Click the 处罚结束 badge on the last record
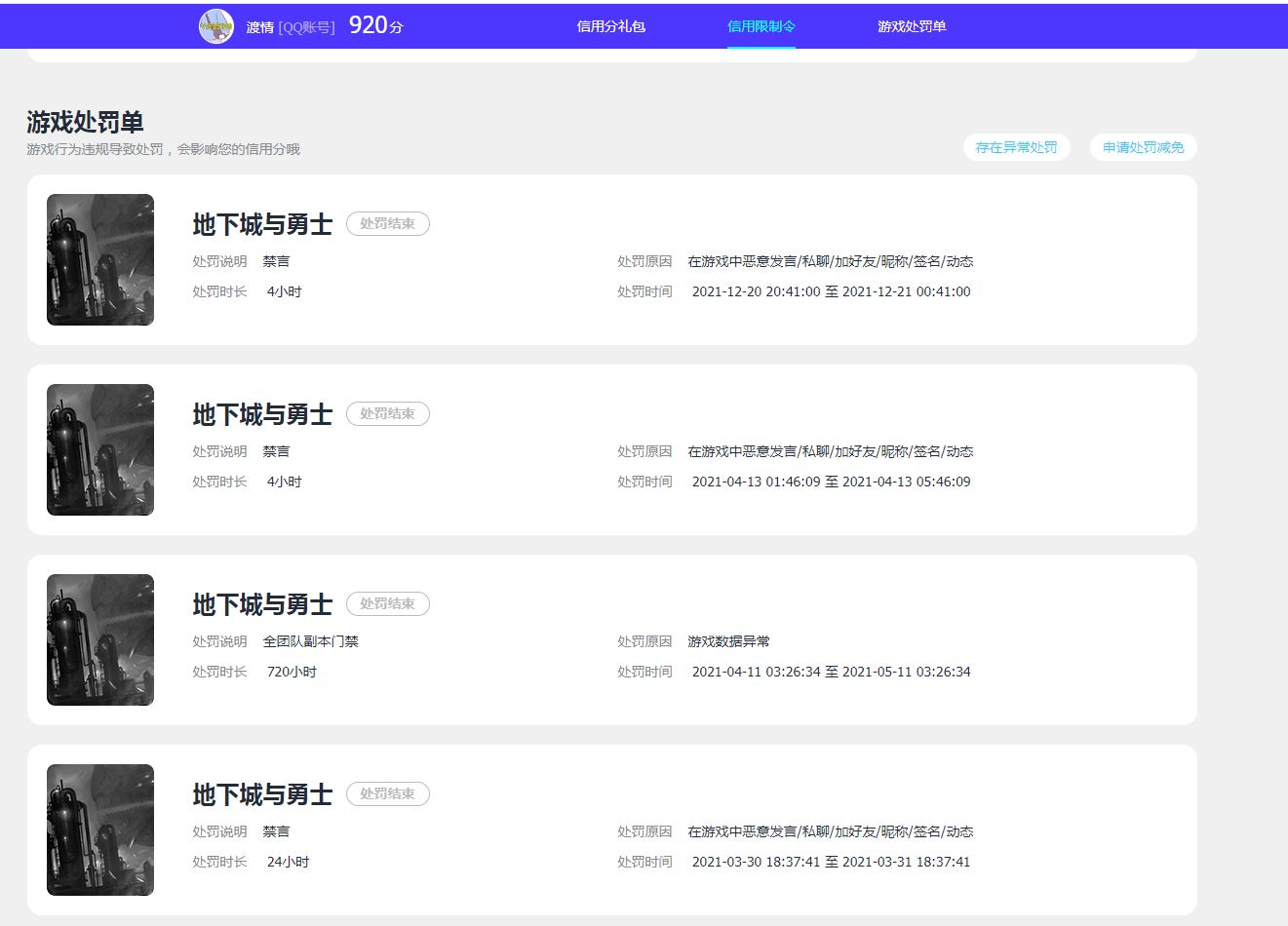The height and width of the screenshot is (926, 1288). tap(387, 793)
